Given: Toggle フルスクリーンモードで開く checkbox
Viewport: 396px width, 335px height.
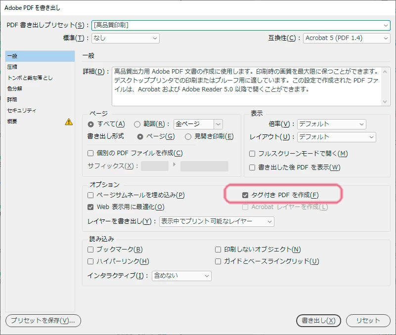Looking at the screenshot, I should click(252, 154).
